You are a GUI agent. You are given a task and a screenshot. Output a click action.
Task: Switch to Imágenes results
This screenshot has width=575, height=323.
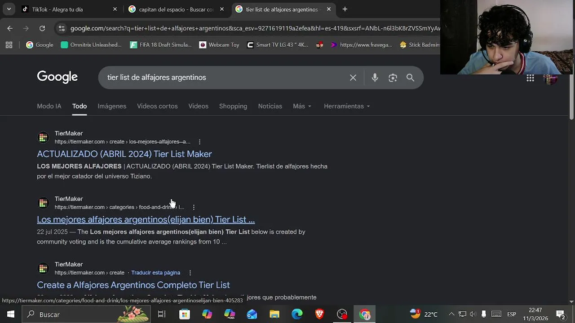pyautogui.click(x=112, y=106)
